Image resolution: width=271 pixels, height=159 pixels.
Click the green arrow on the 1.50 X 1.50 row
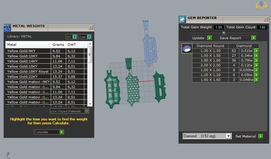pos(256,56)
